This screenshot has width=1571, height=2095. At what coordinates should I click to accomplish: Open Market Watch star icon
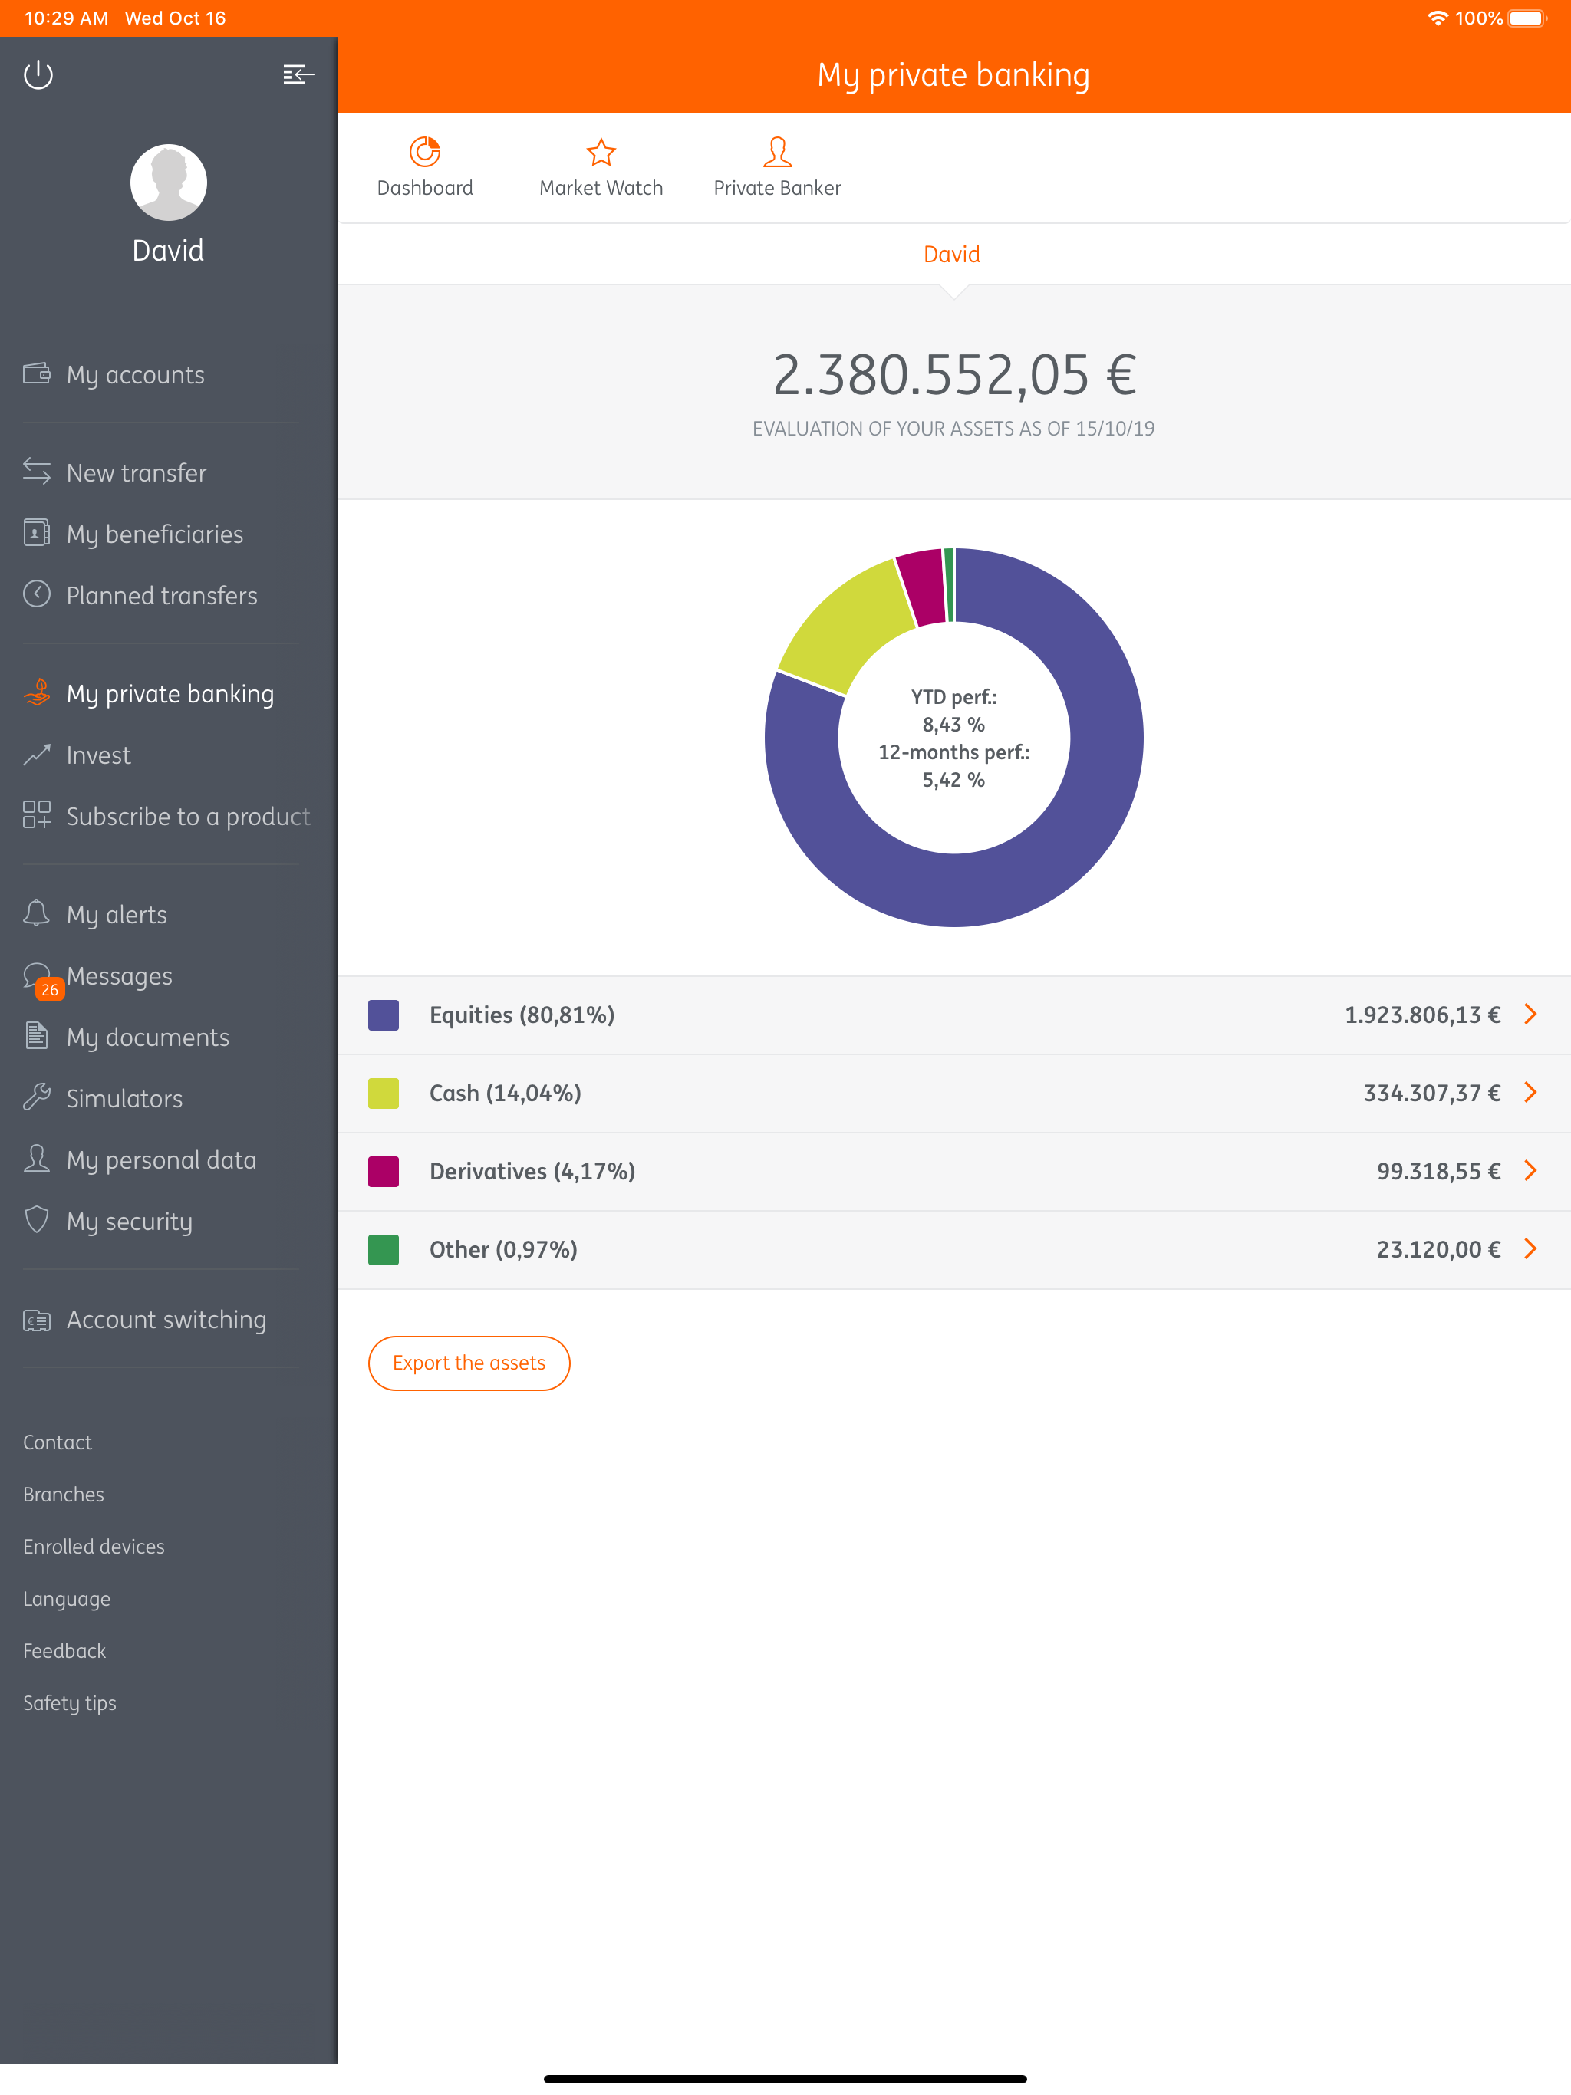pos(601,152)
